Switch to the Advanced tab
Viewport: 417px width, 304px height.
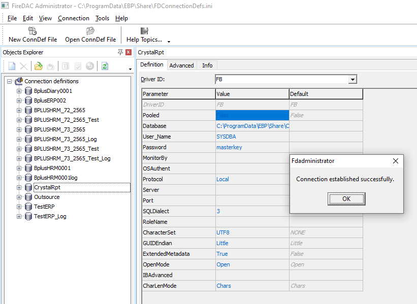181,65
